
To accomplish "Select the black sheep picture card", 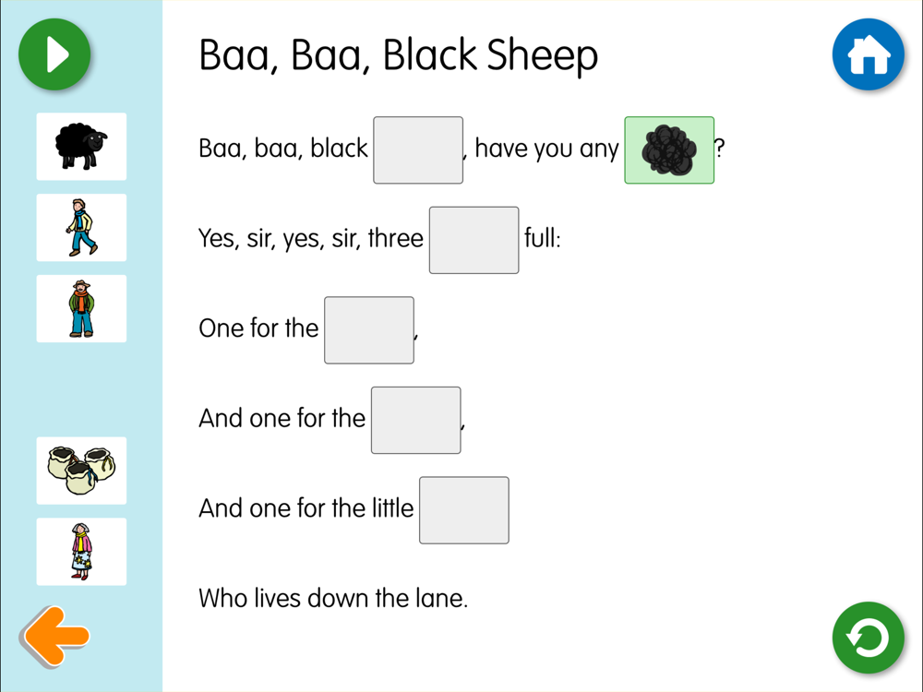I will [81, 147].
